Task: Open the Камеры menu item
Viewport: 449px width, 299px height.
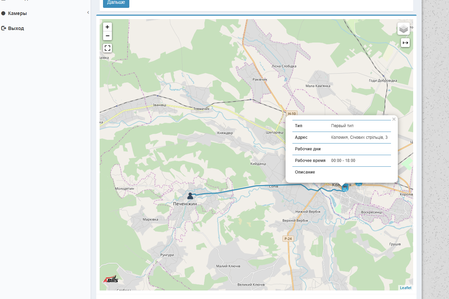Action: [17, 13]
